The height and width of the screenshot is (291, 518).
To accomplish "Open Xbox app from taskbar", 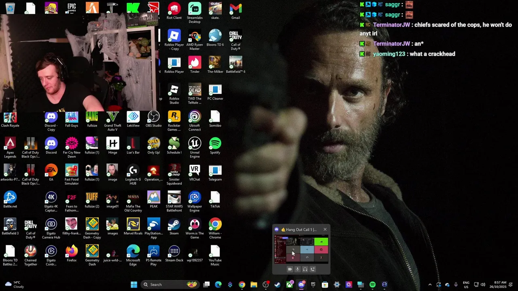I will click(x=290, y=285).
